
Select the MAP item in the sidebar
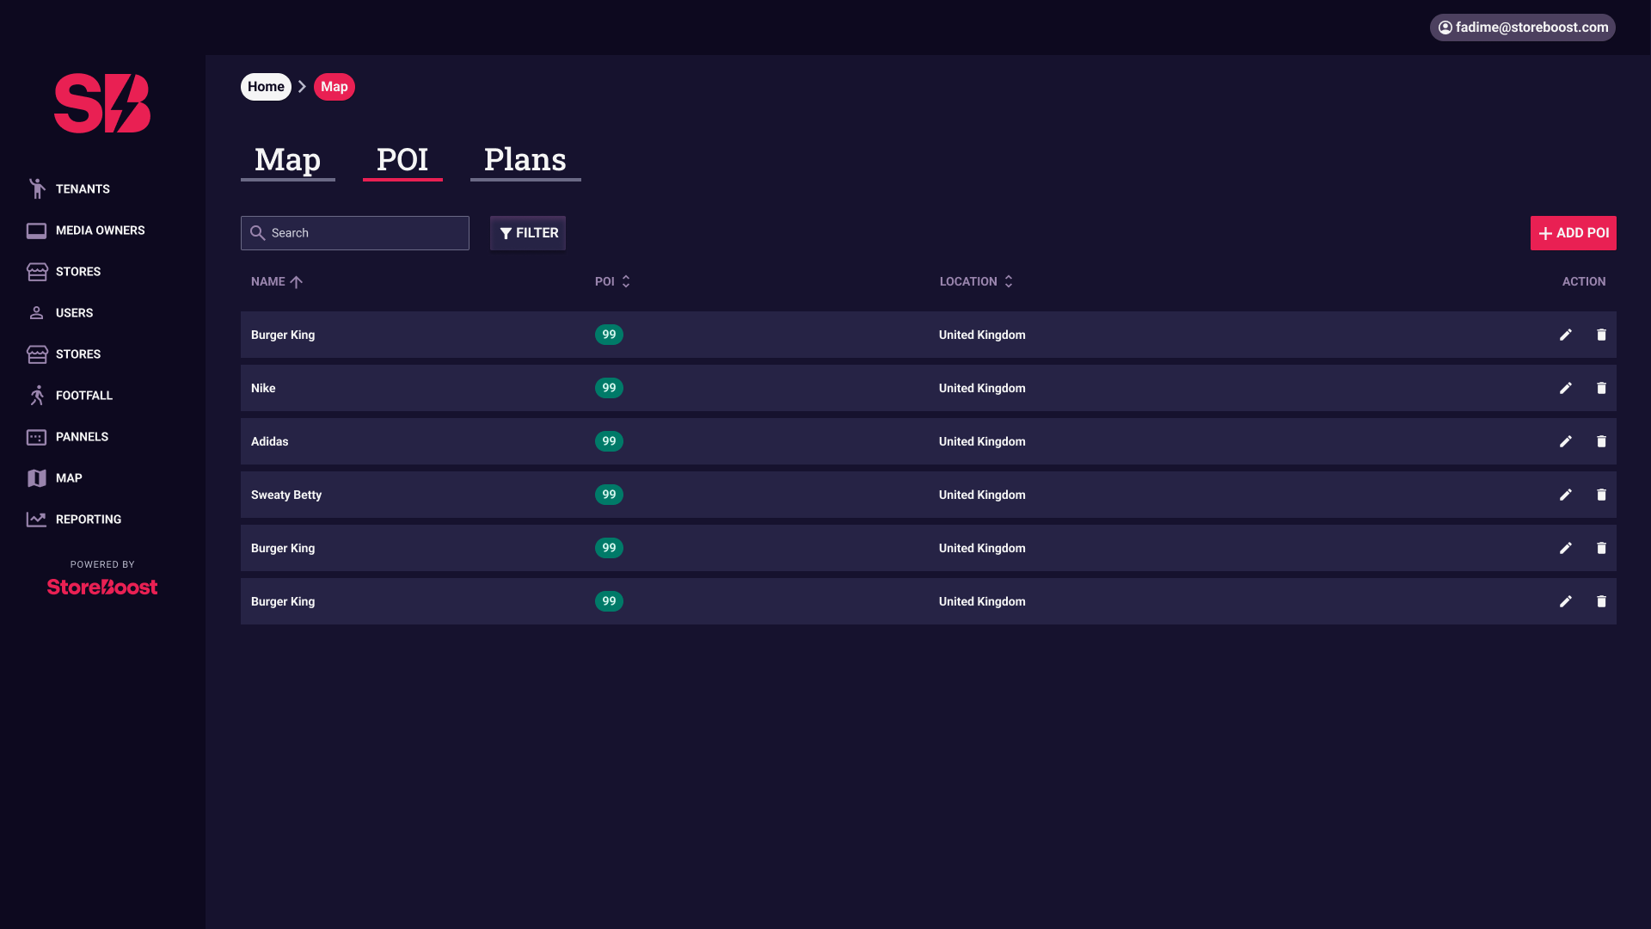click(x=55, y=478)
